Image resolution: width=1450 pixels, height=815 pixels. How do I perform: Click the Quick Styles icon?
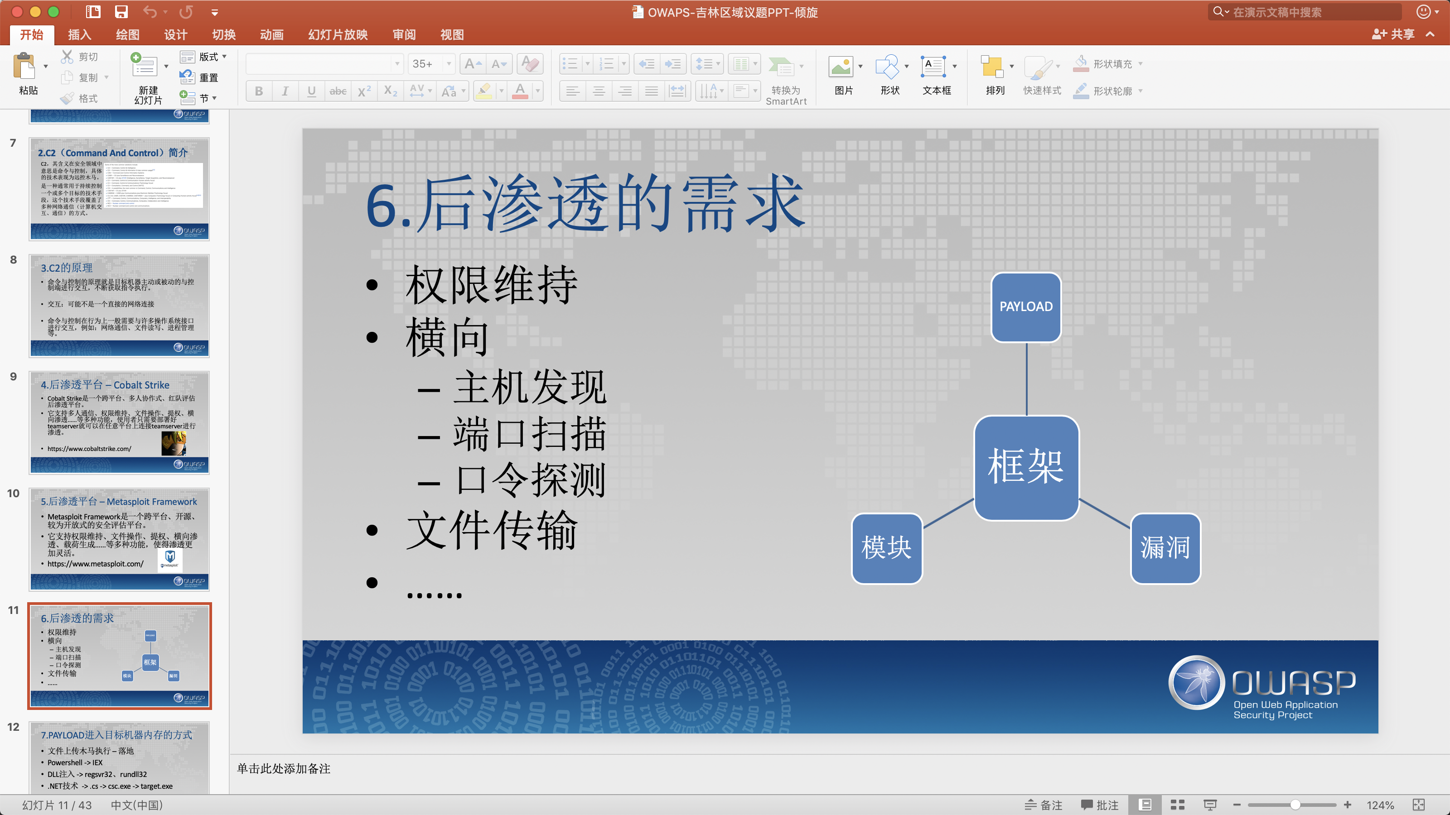(1038, 67)
